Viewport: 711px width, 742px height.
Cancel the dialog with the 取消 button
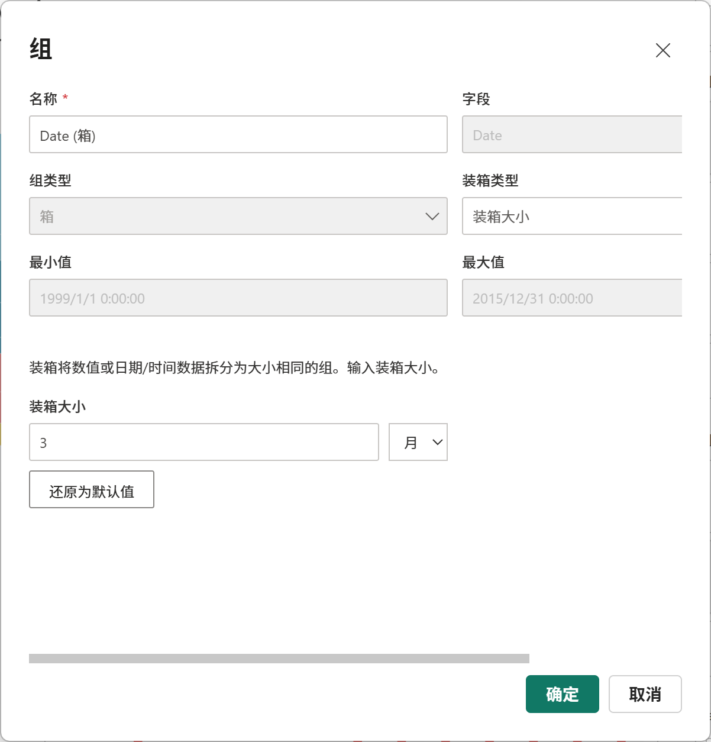645,694
